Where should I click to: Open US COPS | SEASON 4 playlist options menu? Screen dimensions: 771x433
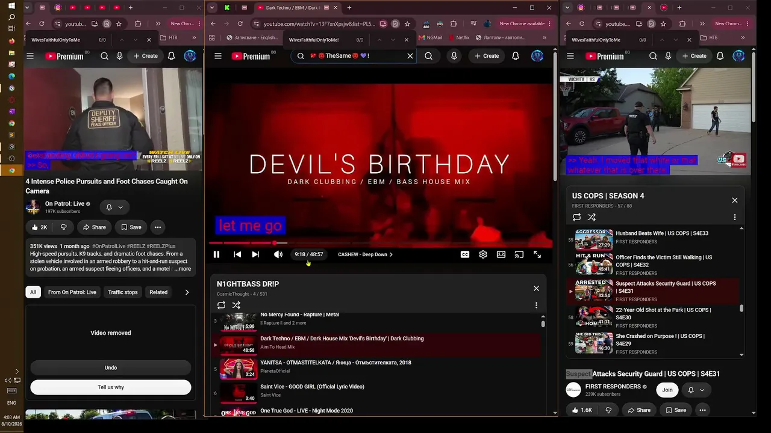click(735, 217)
